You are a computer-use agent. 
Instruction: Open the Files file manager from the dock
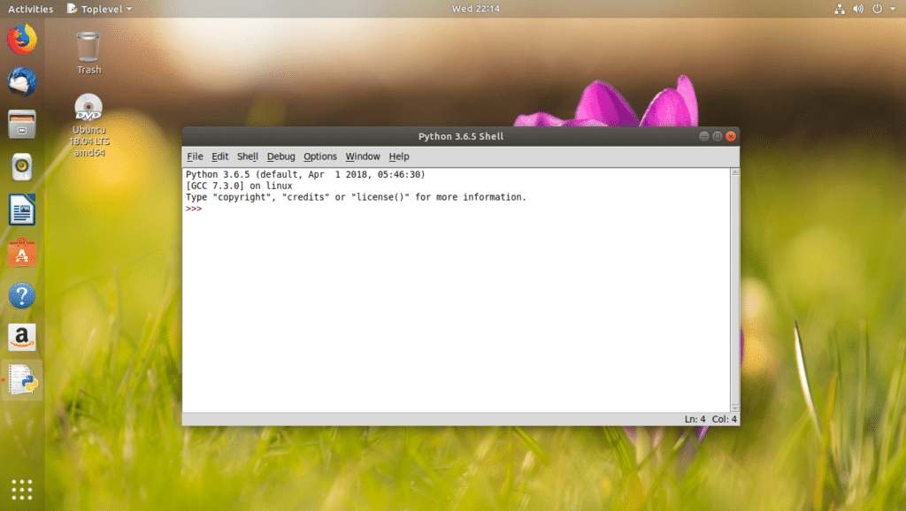pyautogui.click(x=21, y=125)
